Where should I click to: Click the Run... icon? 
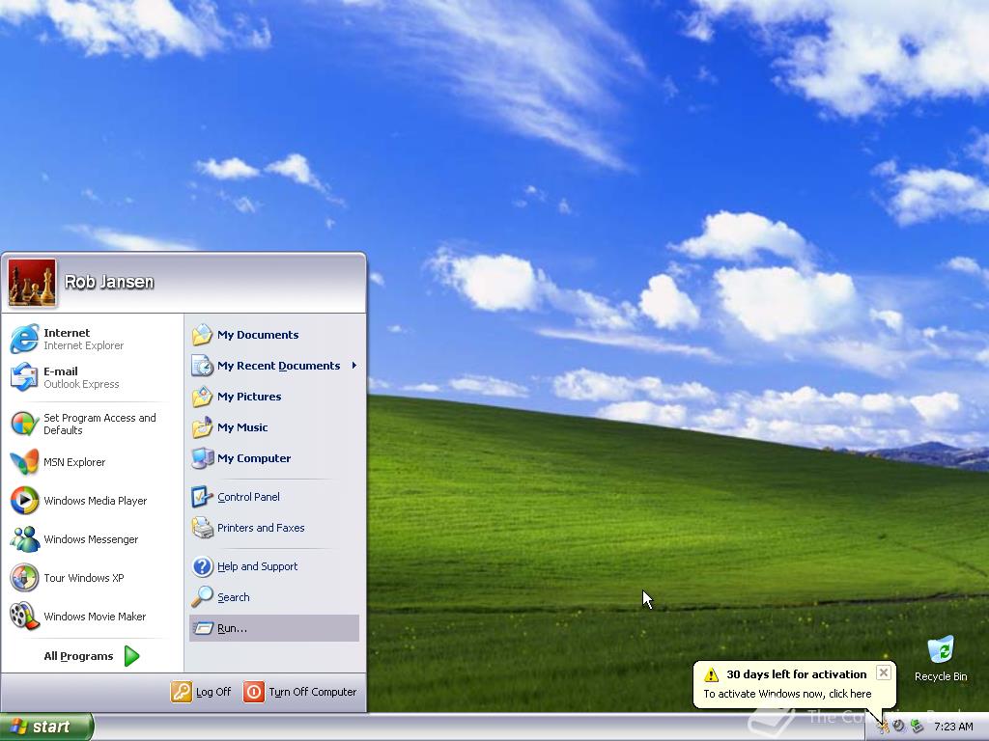pyautogui.click(x=203, y=628)
